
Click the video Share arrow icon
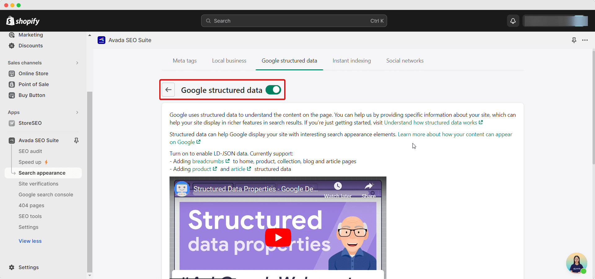click(x=368, y=186)
